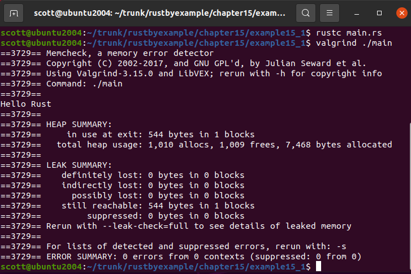Open a new terminal tab

click(x=14, y=13)
